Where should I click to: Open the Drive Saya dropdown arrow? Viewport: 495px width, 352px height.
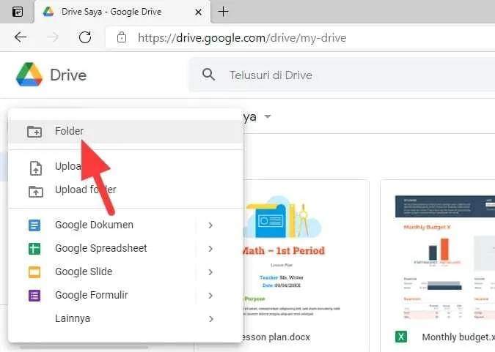pos(268,116)
